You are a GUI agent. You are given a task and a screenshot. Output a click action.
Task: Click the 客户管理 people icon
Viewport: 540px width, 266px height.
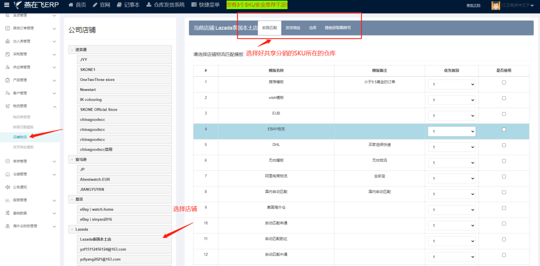[7, 93]
